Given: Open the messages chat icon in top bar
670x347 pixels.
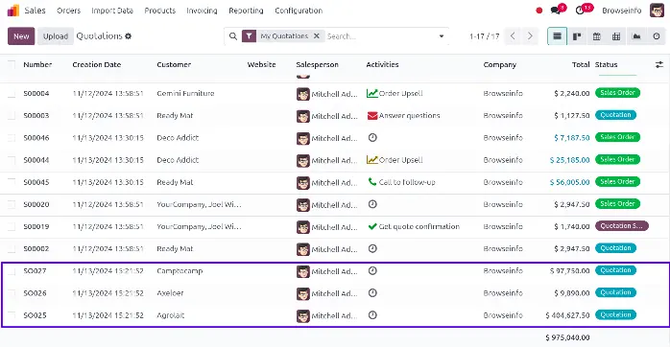Looking at the screenshot, I should pyautogui.click(x=556, y=11).
